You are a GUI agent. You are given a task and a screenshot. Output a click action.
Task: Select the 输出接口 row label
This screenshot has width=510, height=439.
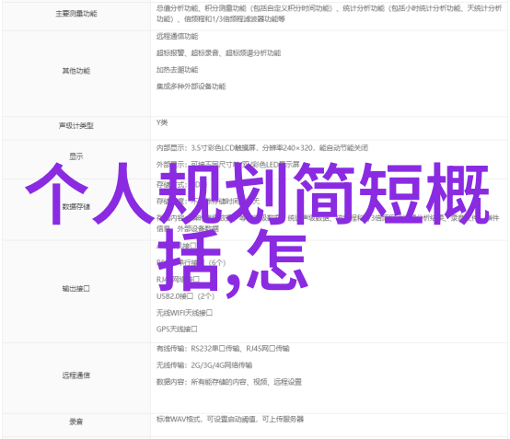pyautogui.click(x=76, y=288)
